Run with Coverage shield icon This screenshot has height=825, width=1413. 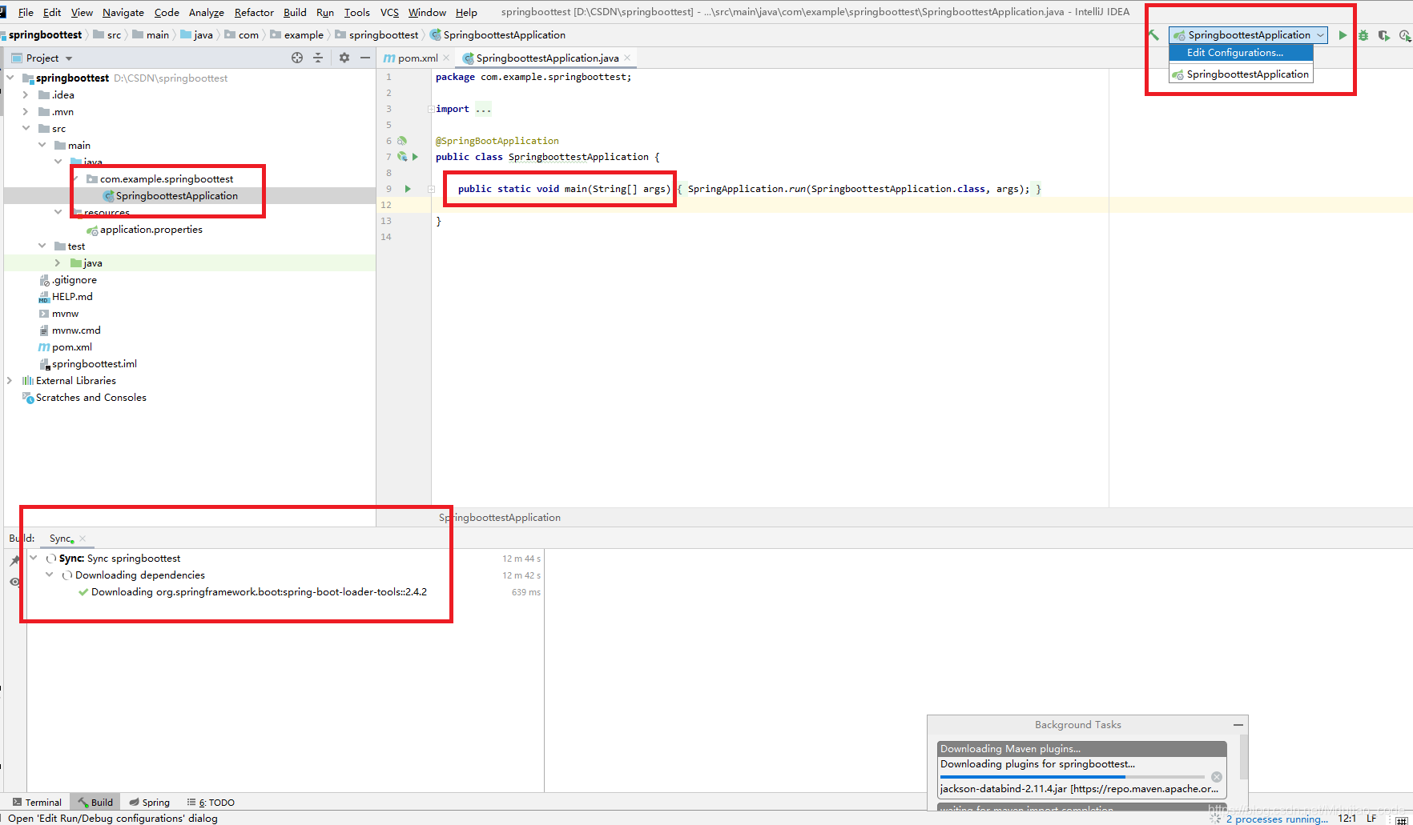[1383, 35]
